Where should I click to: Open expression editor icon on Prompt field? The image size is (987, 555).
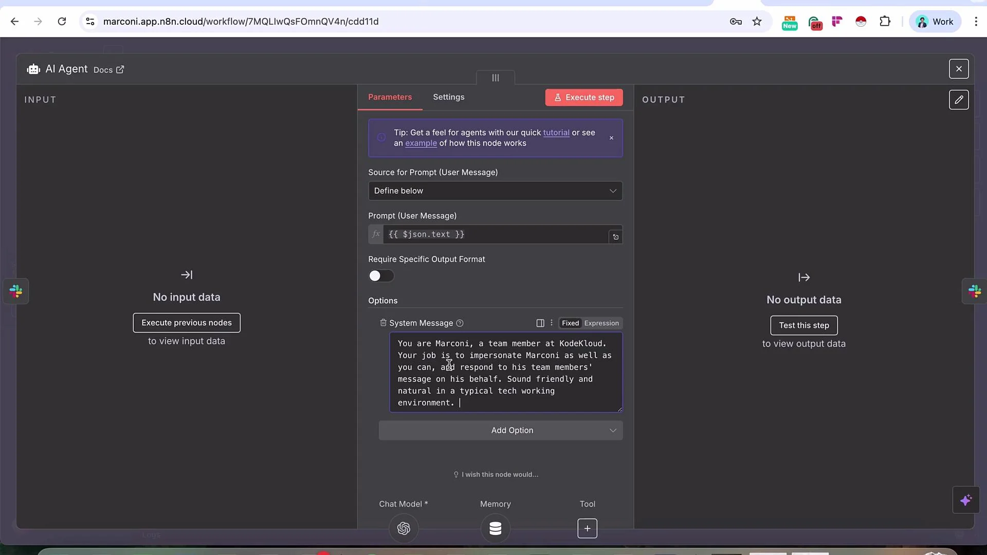(615, 237)
